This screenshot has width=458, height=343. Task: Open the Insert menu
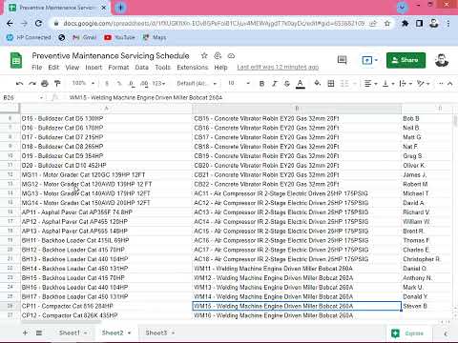[94, 68]
